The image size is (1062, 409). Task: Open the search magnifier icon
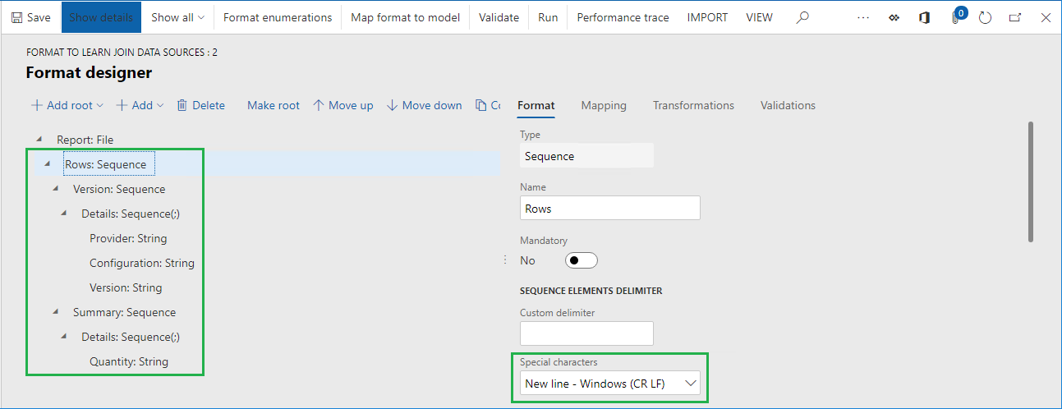803,17
